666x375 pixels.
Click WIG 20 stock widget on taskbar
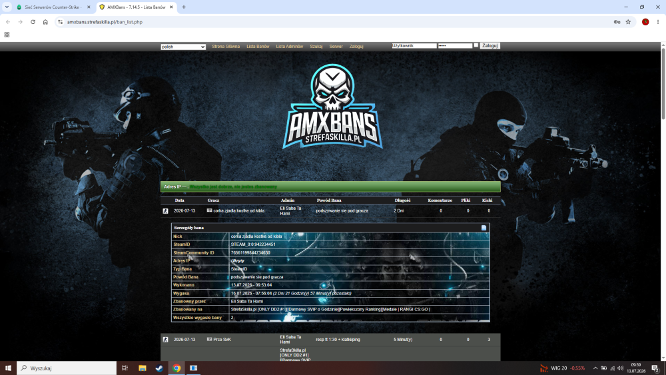(562, 368)
